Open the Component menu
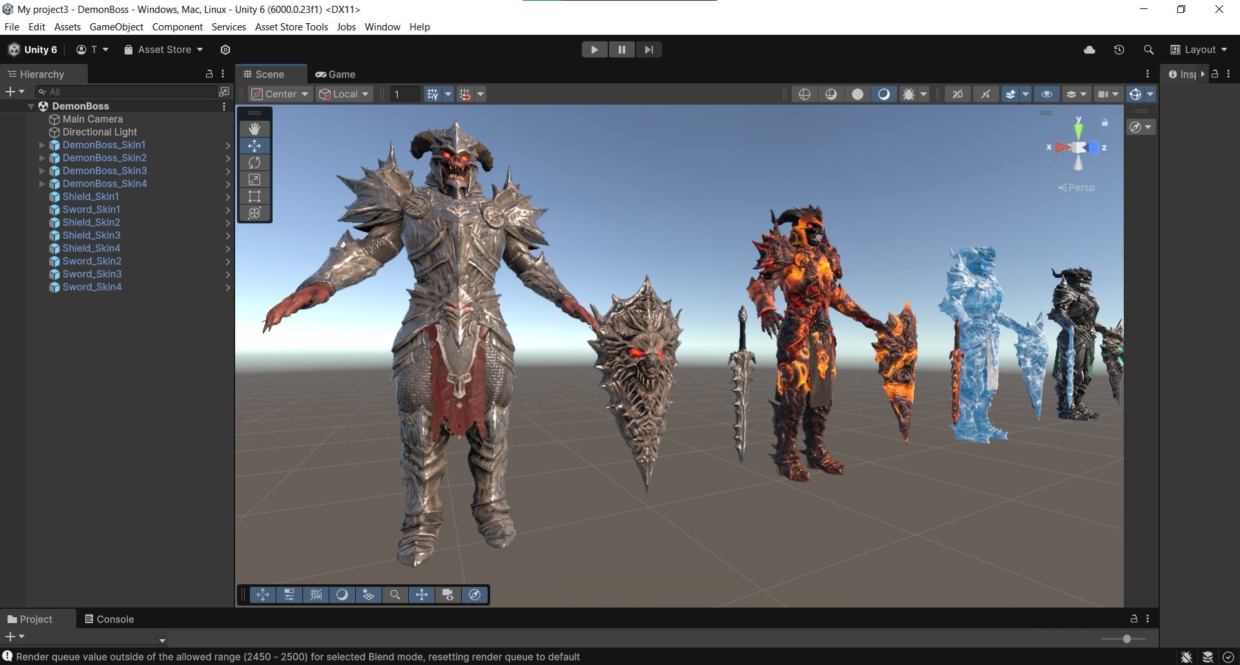Image resolution: width=1240 pixels, height=665 pixels. coord(178,27)
